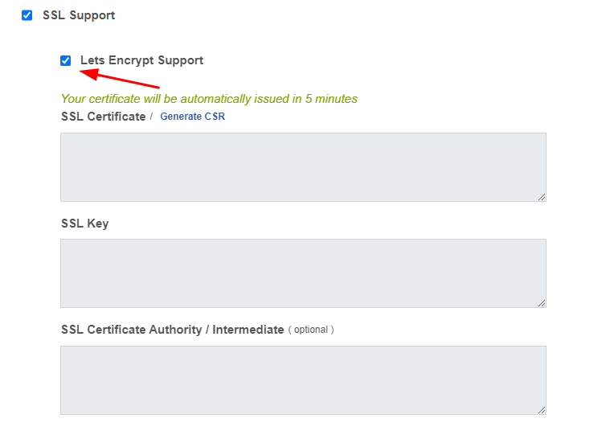Grab the SSL Certificate box resize handle

coord(542,197)
